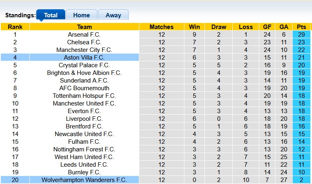The image size is (312, 184).
Task: Select Wolverhampton Wanderers F.C. bottom row
Action: tap(85, 180)
